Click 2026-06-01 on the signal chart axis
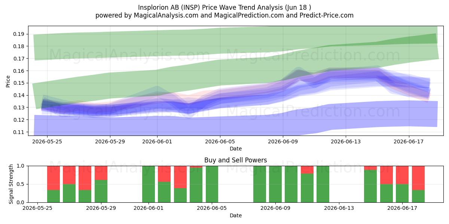 [149, 208]
